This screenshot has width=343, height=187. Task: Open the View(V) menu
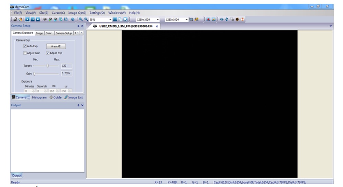click(x=30, y=13)
